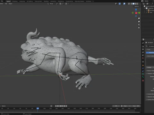Select wireframe viewport shading

(131, 4)
